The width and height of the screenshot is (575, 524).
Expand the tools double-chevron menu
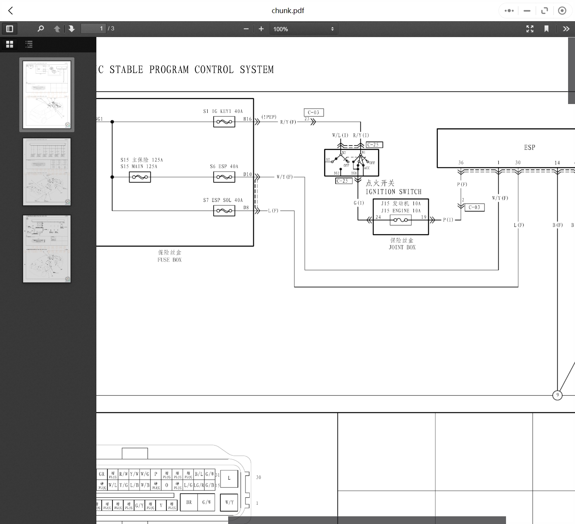pyautogui.click(x=566, y=29)
